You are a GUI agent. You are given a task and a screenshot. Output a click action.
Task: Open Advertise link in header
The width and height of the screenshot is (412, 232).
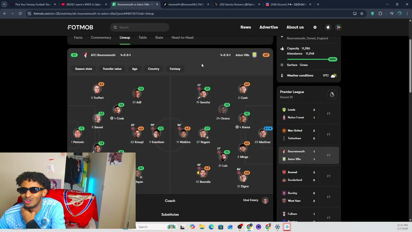tap(269, 27)
